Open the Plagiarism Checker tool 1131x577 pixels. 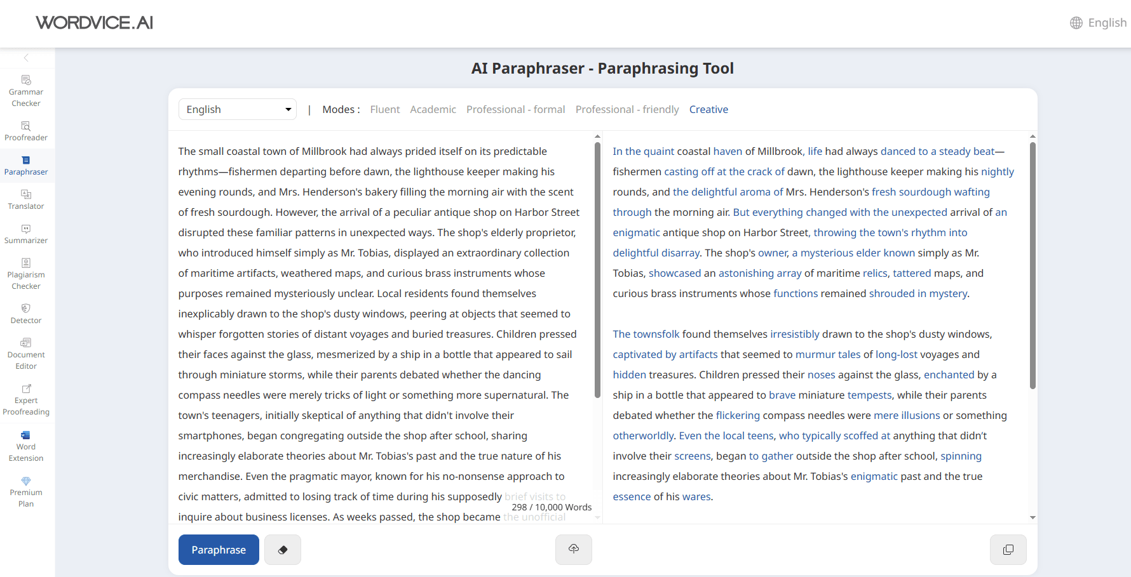pos(26,274)
